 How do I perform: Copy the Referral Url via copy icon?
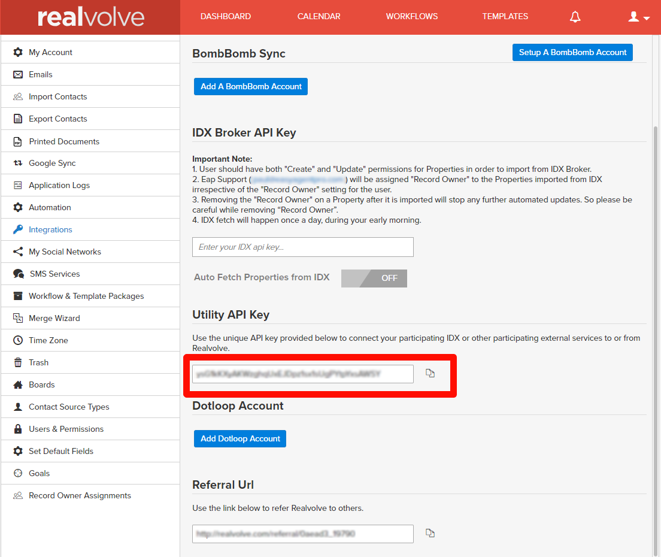point(430,533)
